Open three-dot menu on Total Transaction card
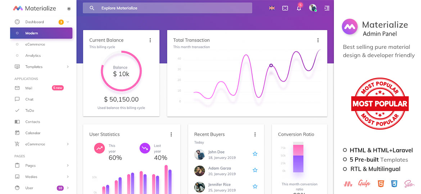This screenshot has width=421, height=194. click(x=318, y=40)
